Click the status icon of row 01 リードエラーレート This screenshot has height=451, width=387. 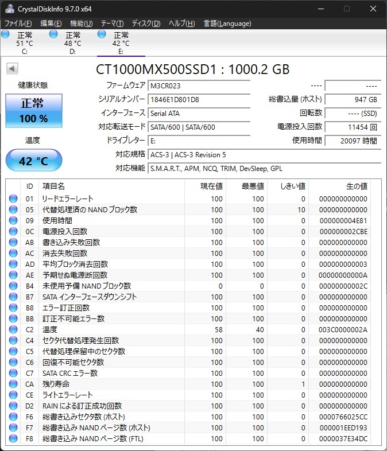13,199
